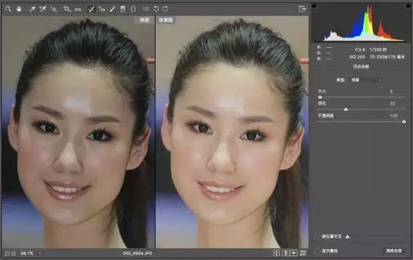
Task: Toggle shadow clipping warning on histogram
Action: (314, 6)
